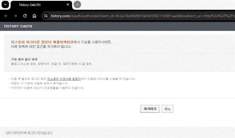Click the 님의 TISTORY에 로그인 하셨습니다 footer text
The image size is (235, 138).
tap(29, 133)
